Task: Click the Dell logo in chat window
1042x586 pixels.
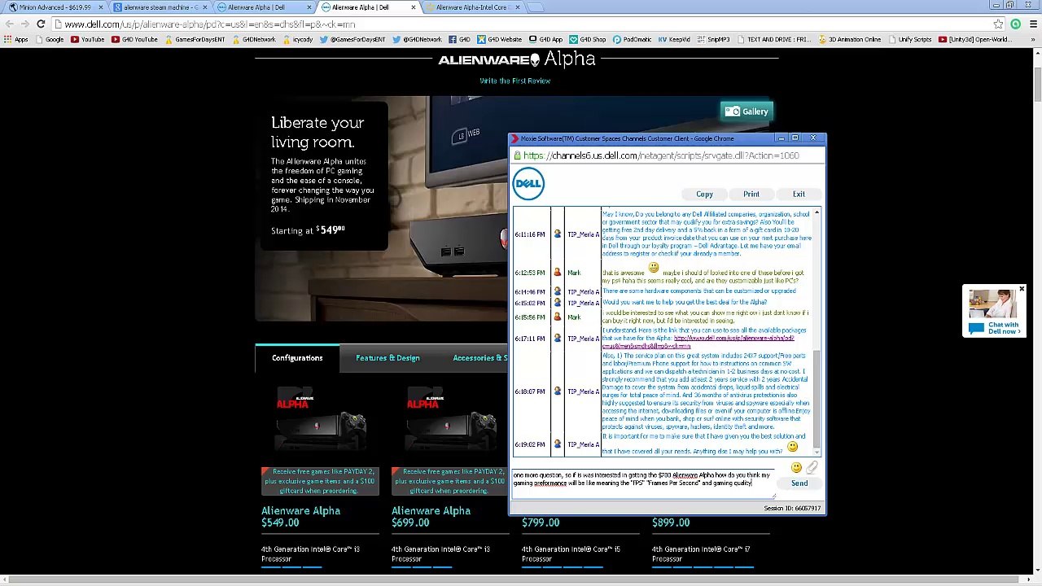Action: click(528, 183)
